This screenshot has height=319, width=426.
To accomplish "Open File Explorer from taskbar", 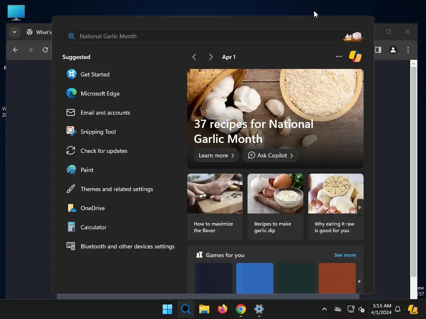I will (x=204, y=309).
